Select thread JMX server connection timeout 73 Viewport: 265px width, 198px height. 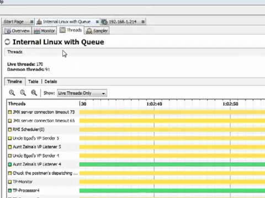(44, 112)
